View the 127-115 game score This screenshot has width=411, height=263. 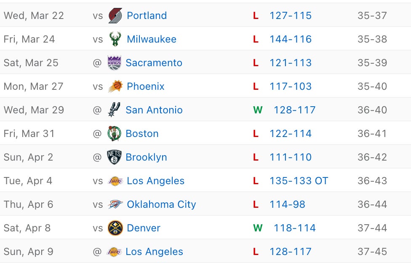tap(291, 16)
